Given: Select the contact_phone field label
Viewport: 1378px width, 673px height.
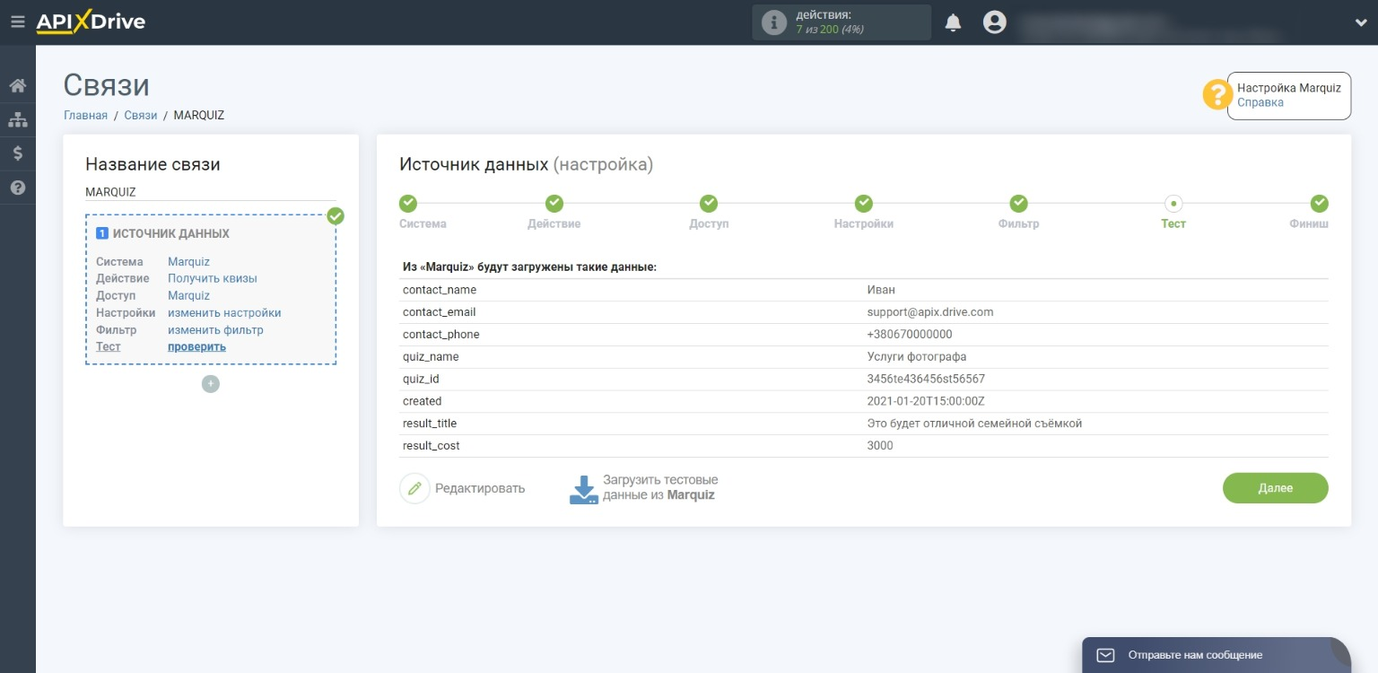Looking at the screenshot, I should point(441,335).
